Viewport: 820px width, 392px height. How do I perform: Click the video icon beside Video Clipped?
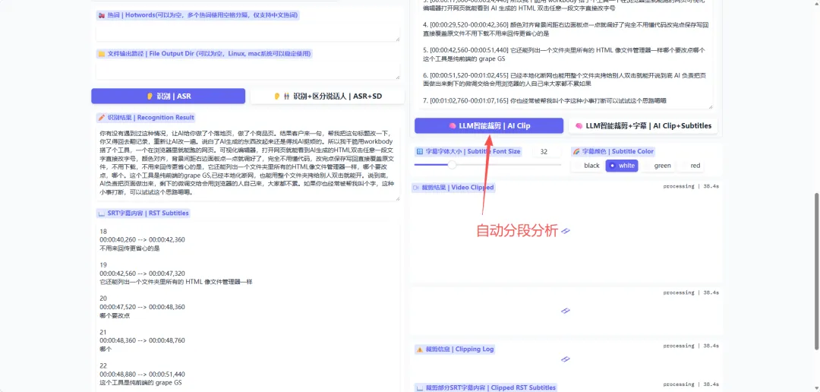pos(416,188)
